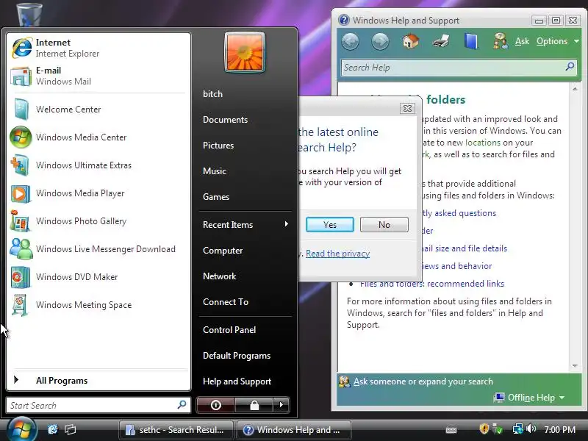Open the Offline Help dropdown
The height and width of the screenshot is (441, 588).
pyautogui.click(x=529, y=398)
